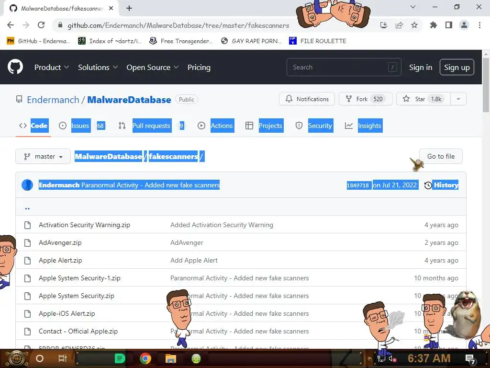Toggle the browser side panel icon

click(x=449, y=25)
